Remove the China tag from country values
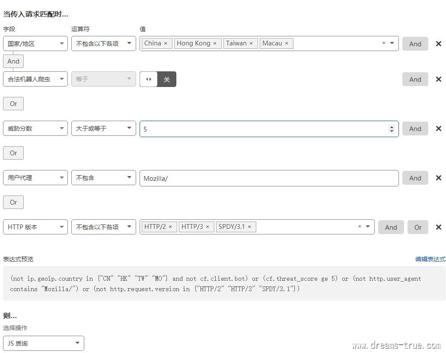446x353 pixels. tap(166, 43)
